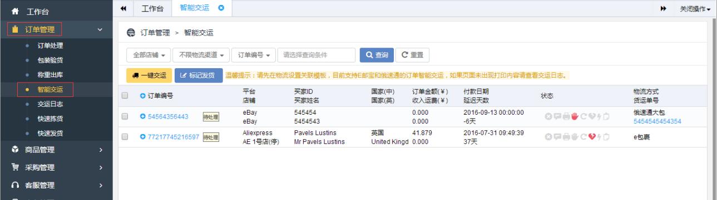The height and width of the screenshot is (200, 717).
Task: Click the red hand hold icon for order 54564356443
Action: click(575, 116)
